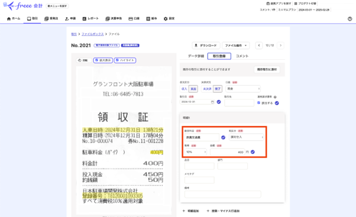This screenshot has width=356, height=217.
Task: Click the help icon next to 適格請求書等
Action: (275, 97)
